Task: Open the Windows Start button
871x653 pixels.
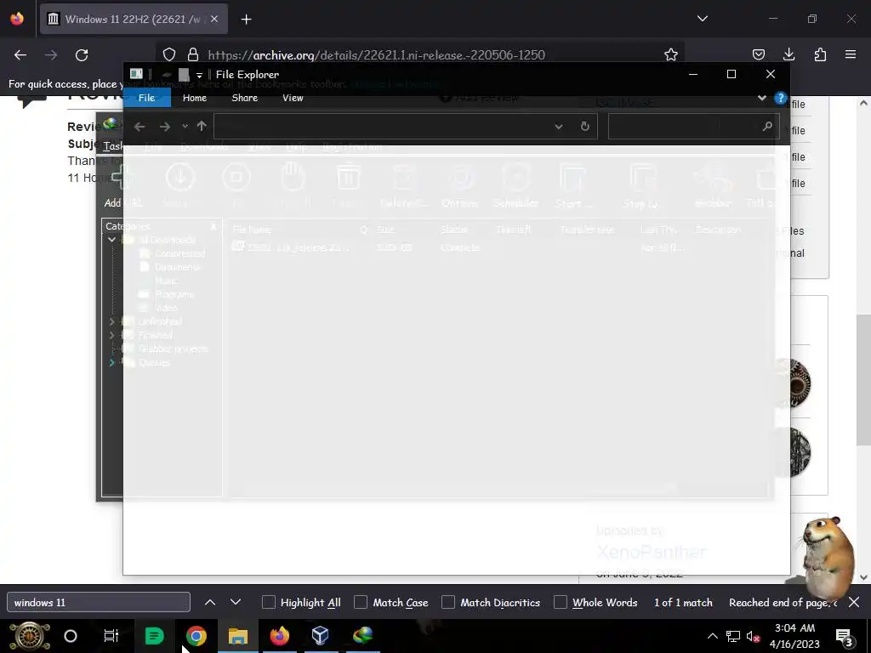Action: coord(30,636)
